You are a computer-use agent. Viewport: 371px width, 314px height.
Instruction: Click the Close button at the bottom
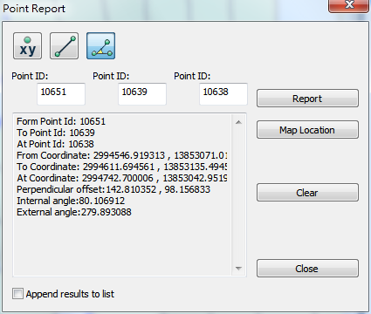(307, 269)
